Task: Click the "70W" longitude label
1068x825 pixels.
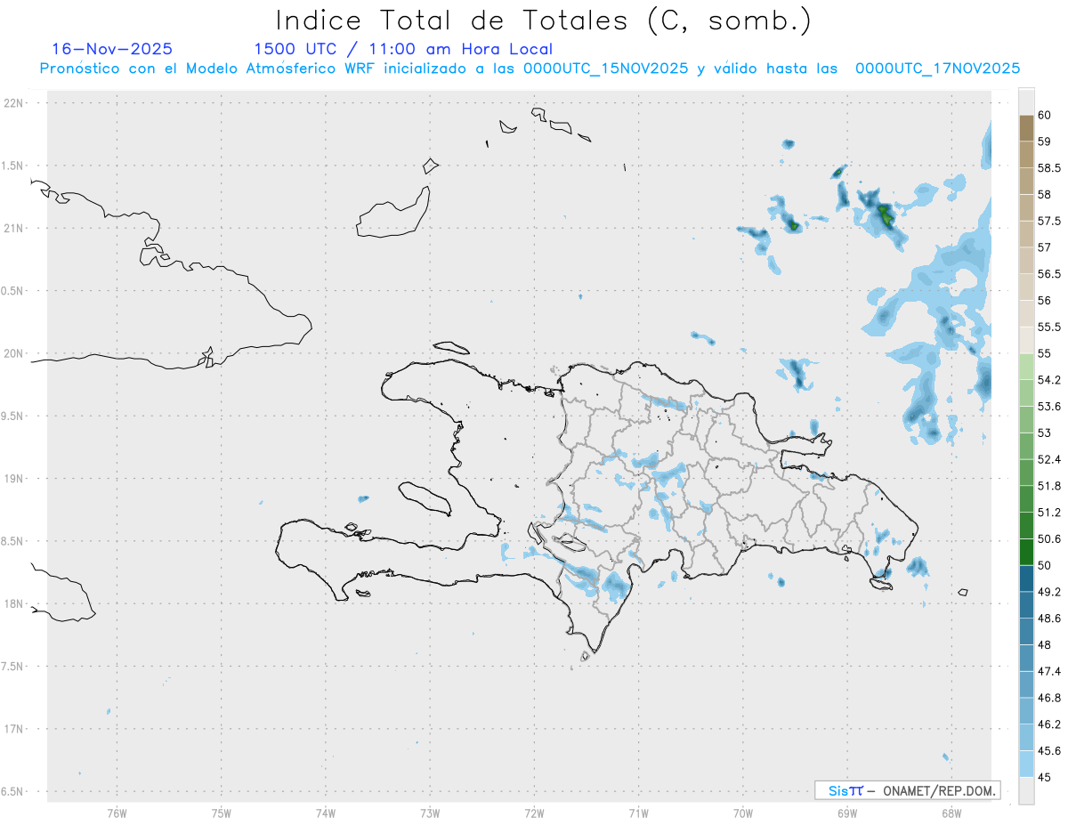Action: point(742,813)
